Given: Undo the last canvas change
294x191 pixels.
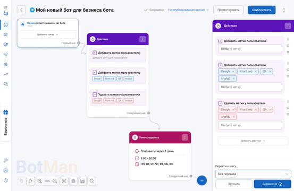Looking at the screenshot, I should 21,181.
